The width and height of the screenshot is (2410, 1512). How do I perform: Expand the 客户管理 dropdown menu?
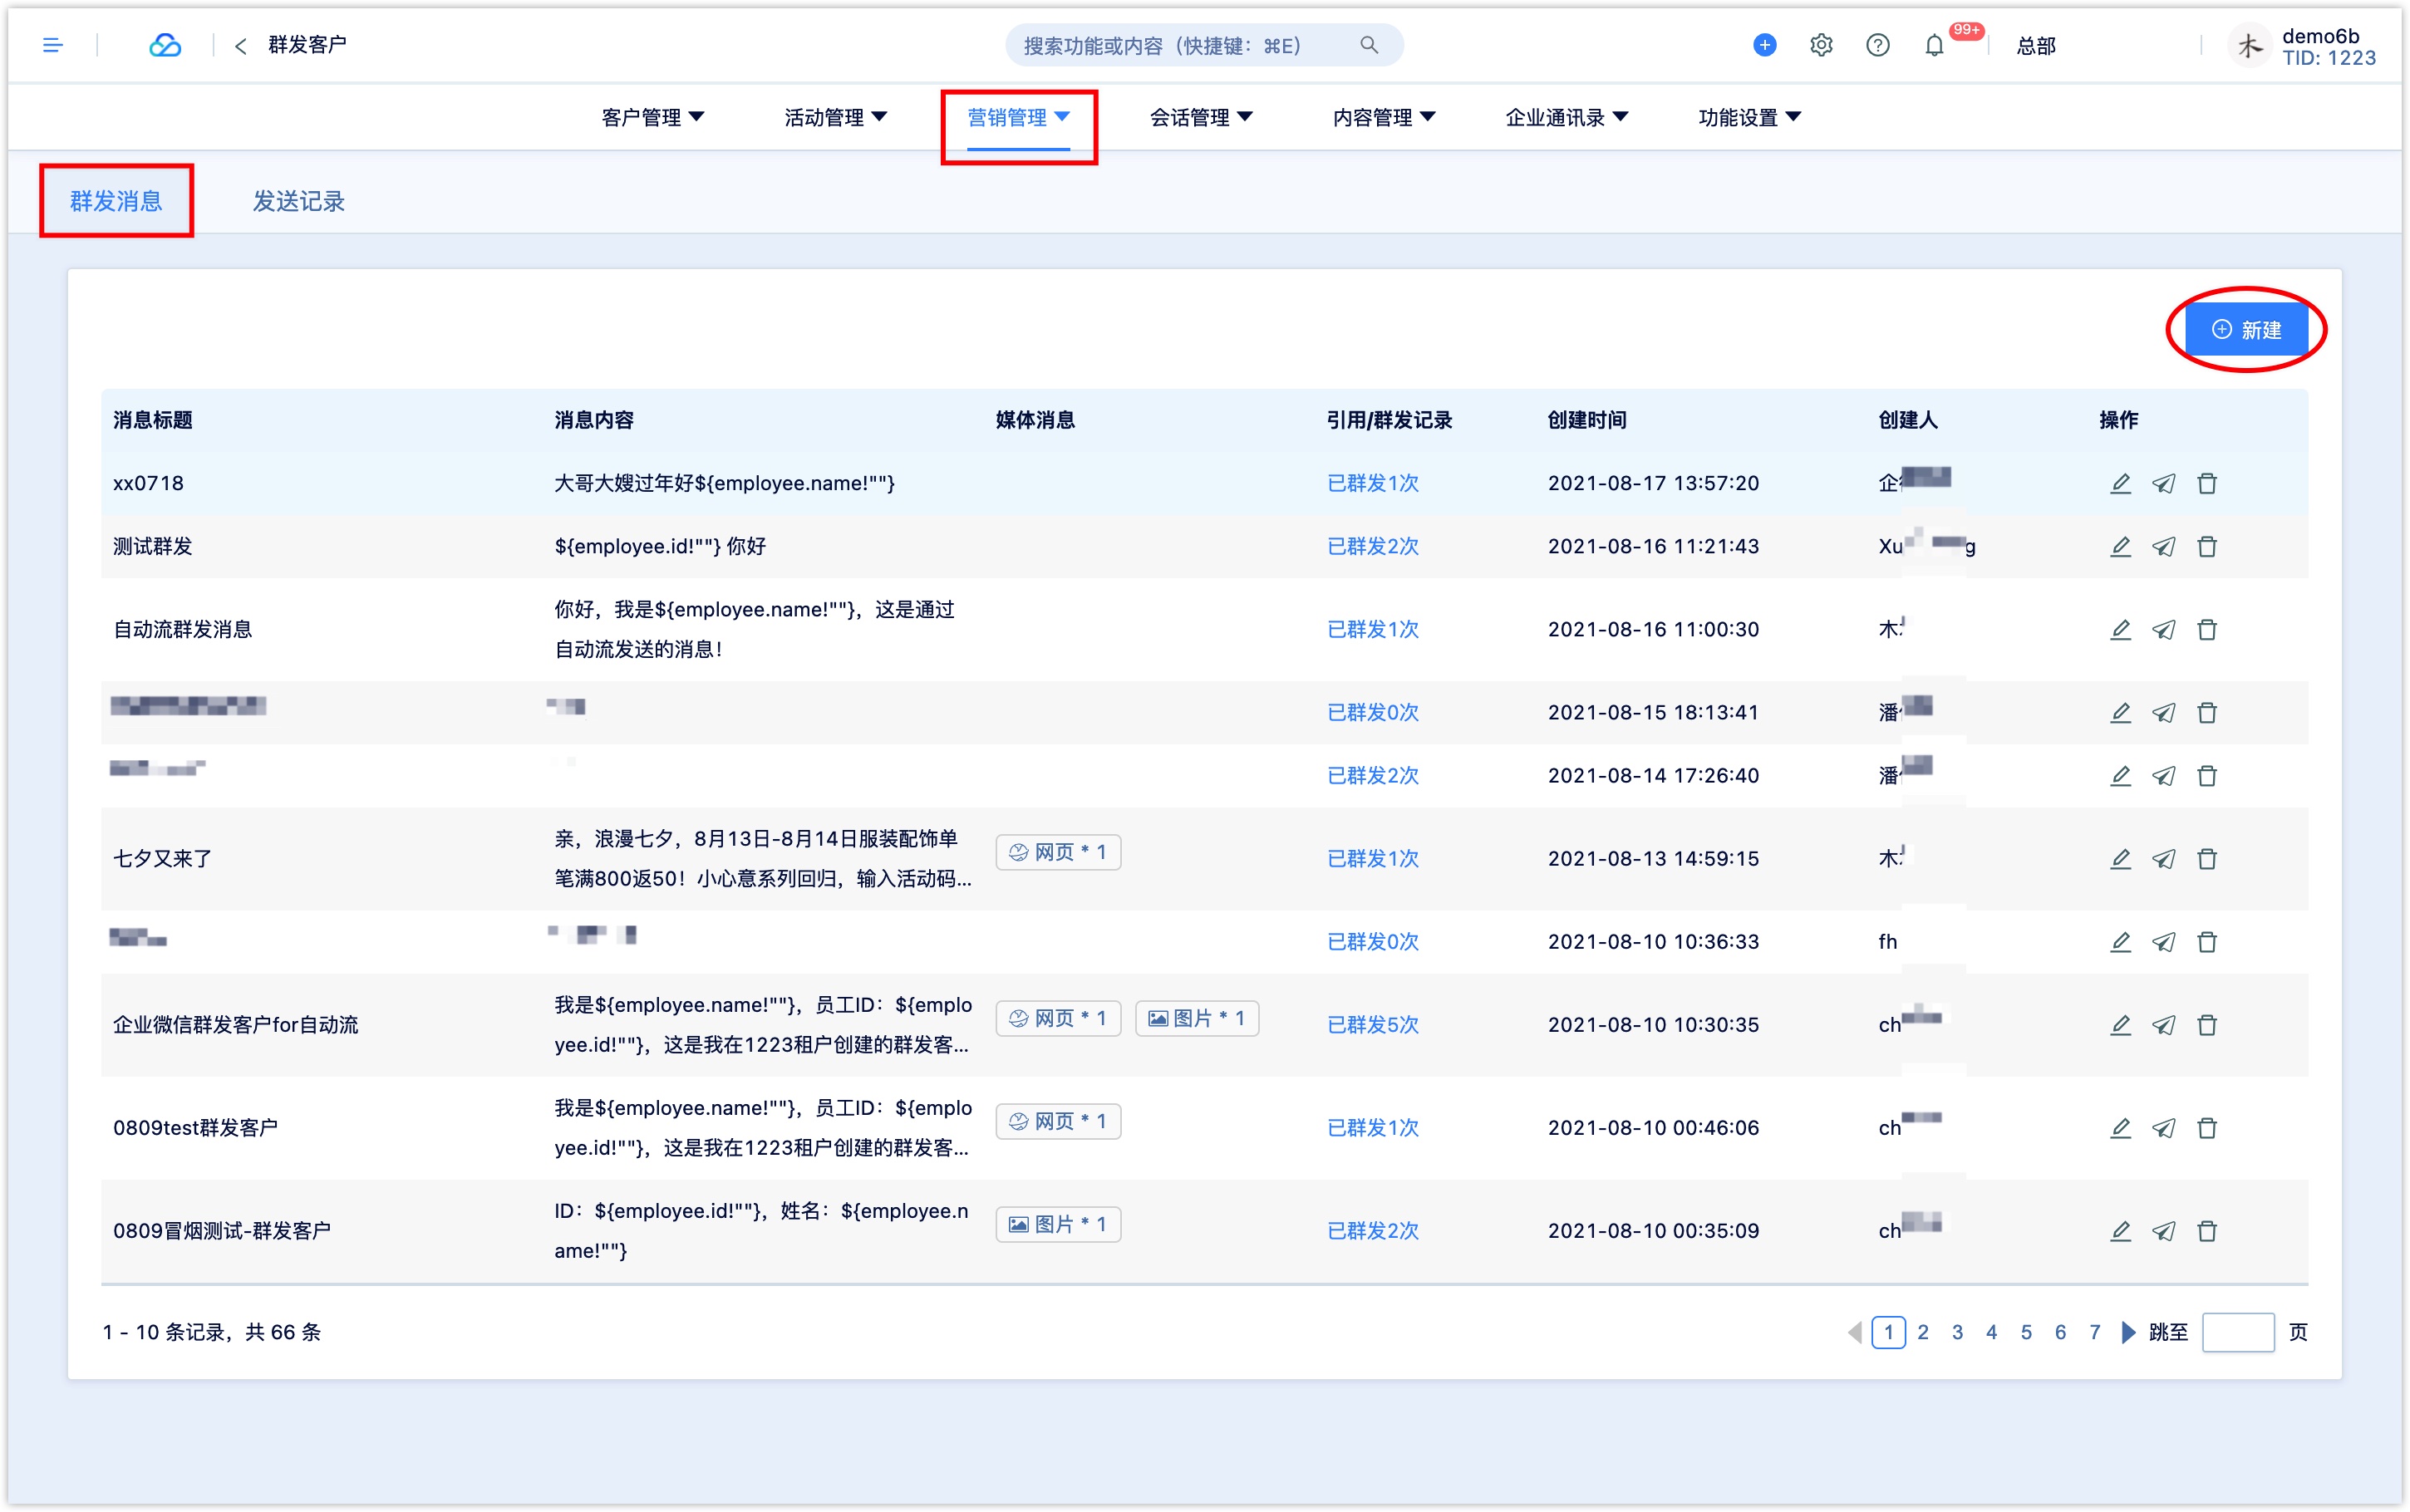pos(652,117)
